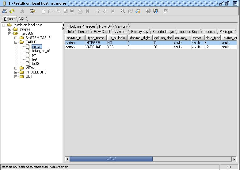Open the Versions tab

pyautogui.click(x=121, y=26)
